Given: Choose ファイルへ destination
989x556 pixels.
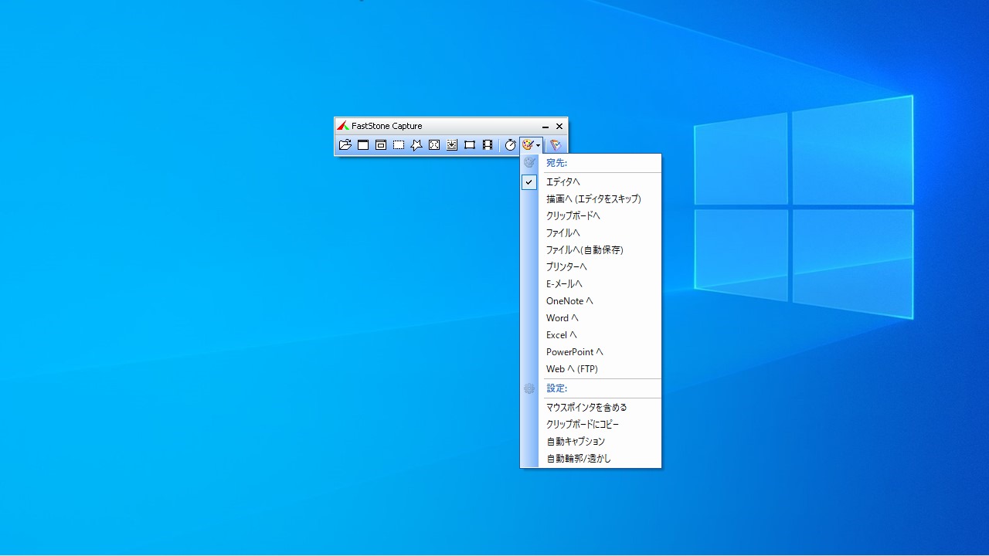Looking at the screenshot, I should [x=591, y=233].
